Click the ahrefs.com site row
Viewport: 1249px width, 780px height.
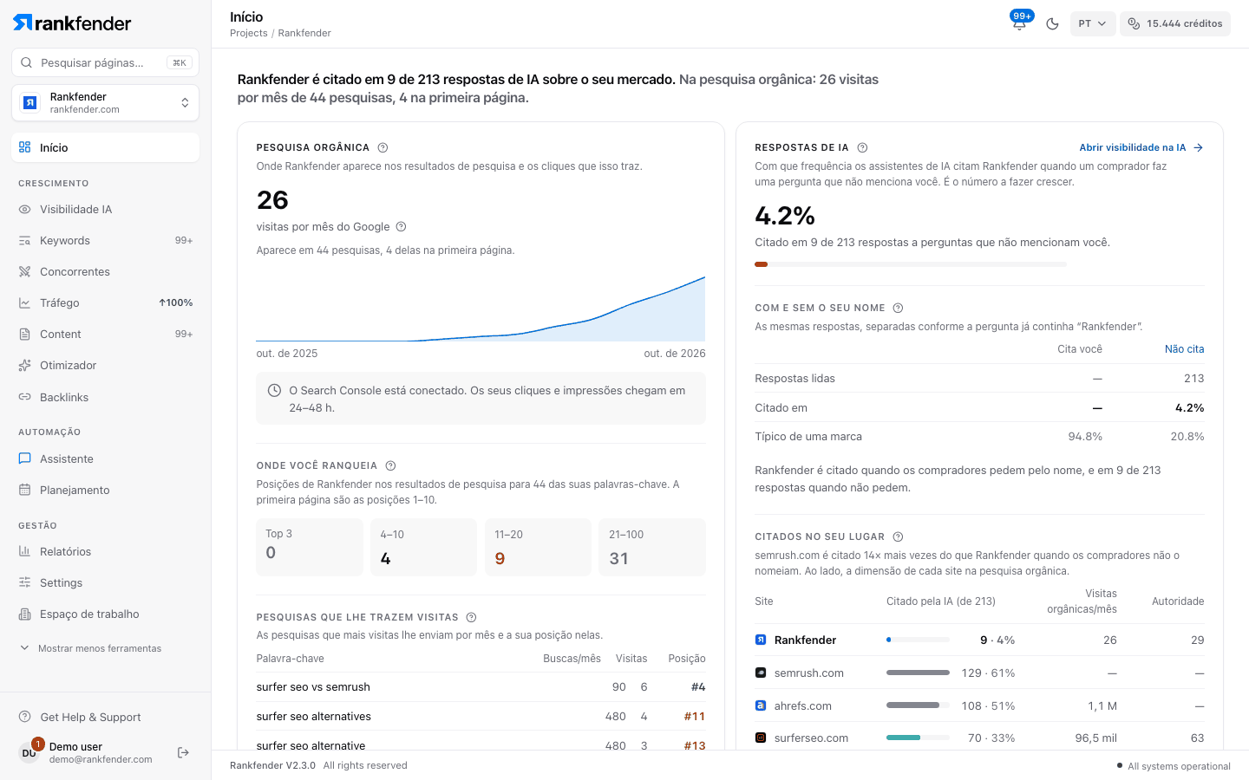979,705
